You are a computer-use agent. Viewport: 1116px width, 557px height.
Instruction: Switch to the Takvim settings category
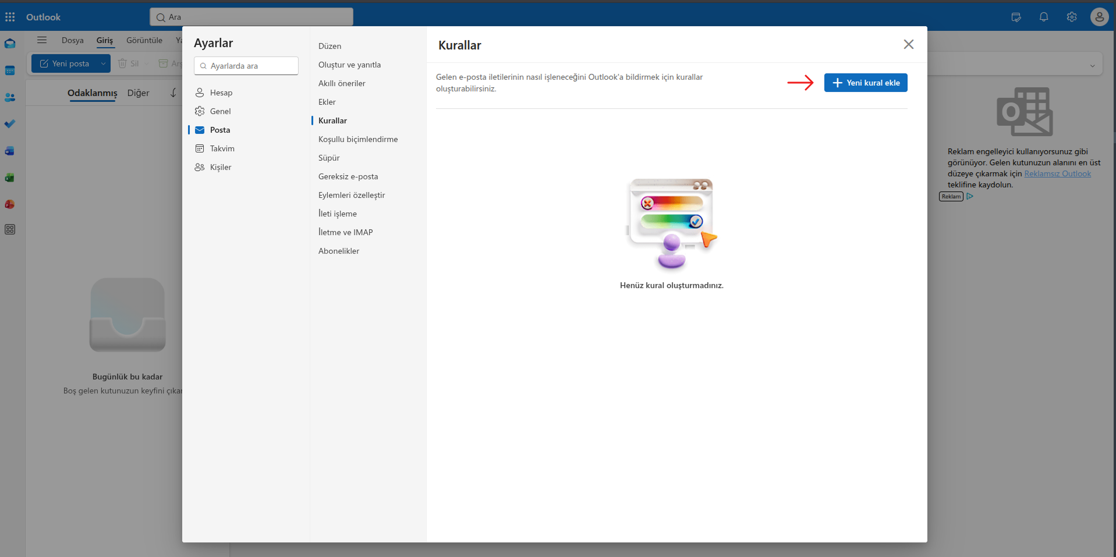[222, 148]
